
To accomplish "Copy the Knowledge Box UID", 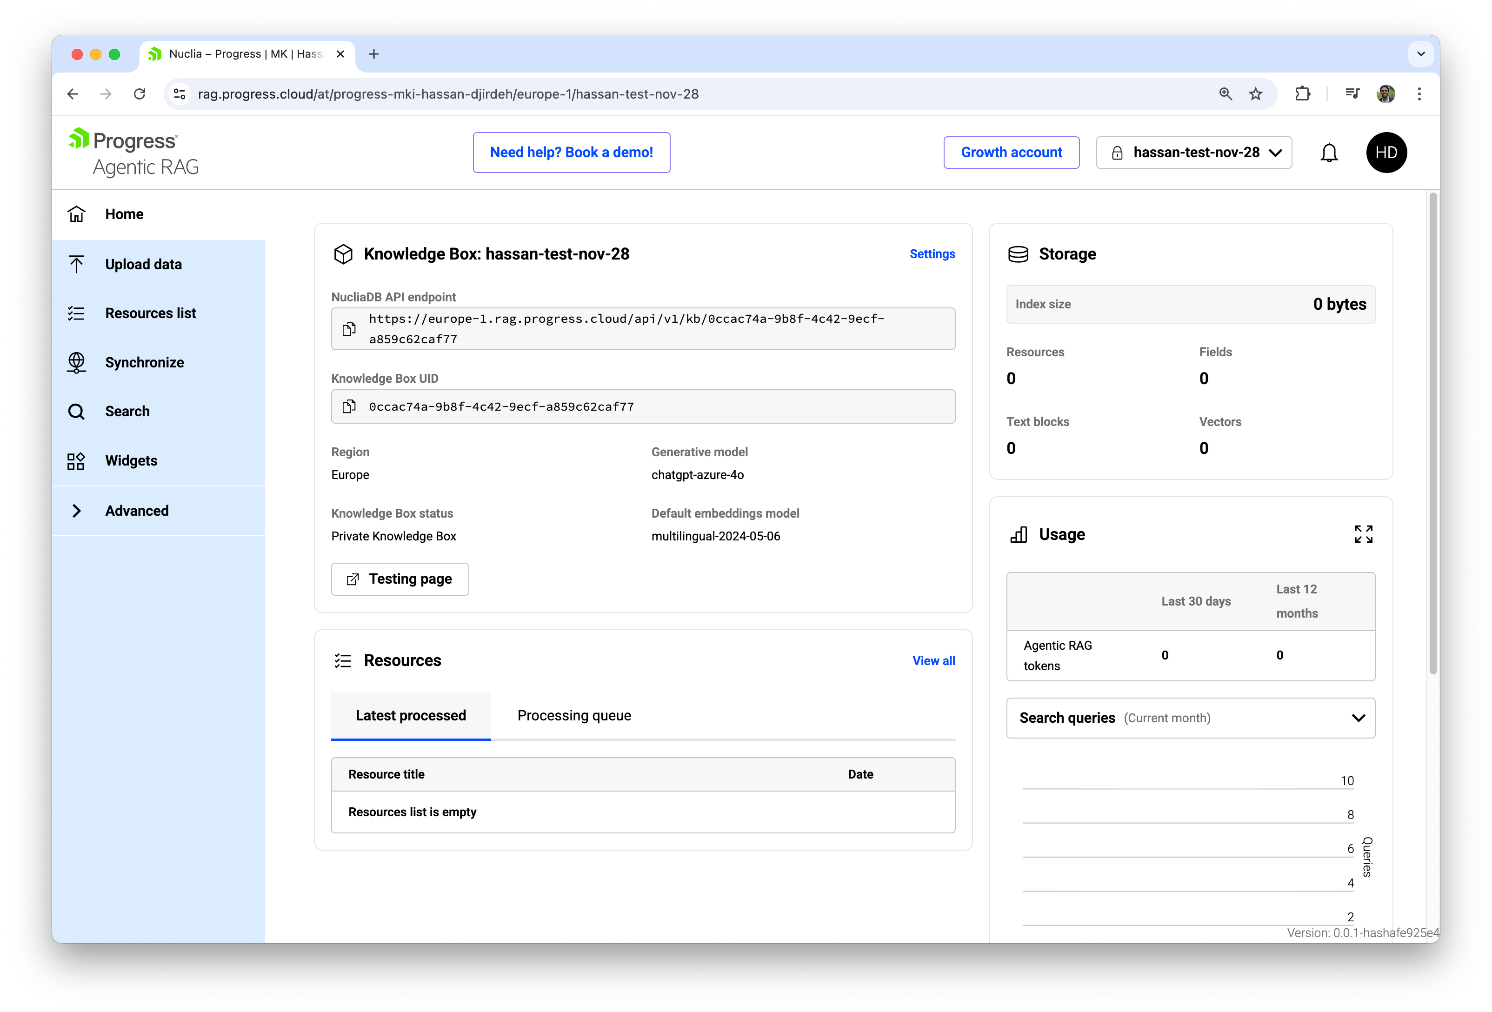I will [349, 406].
